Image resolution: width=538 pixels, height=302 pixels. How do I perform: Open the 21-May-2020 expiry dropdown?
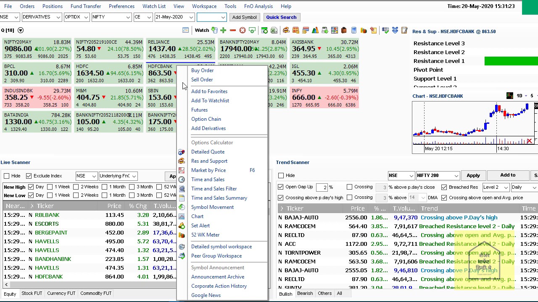pyautogui.click(x=174, y=17)
